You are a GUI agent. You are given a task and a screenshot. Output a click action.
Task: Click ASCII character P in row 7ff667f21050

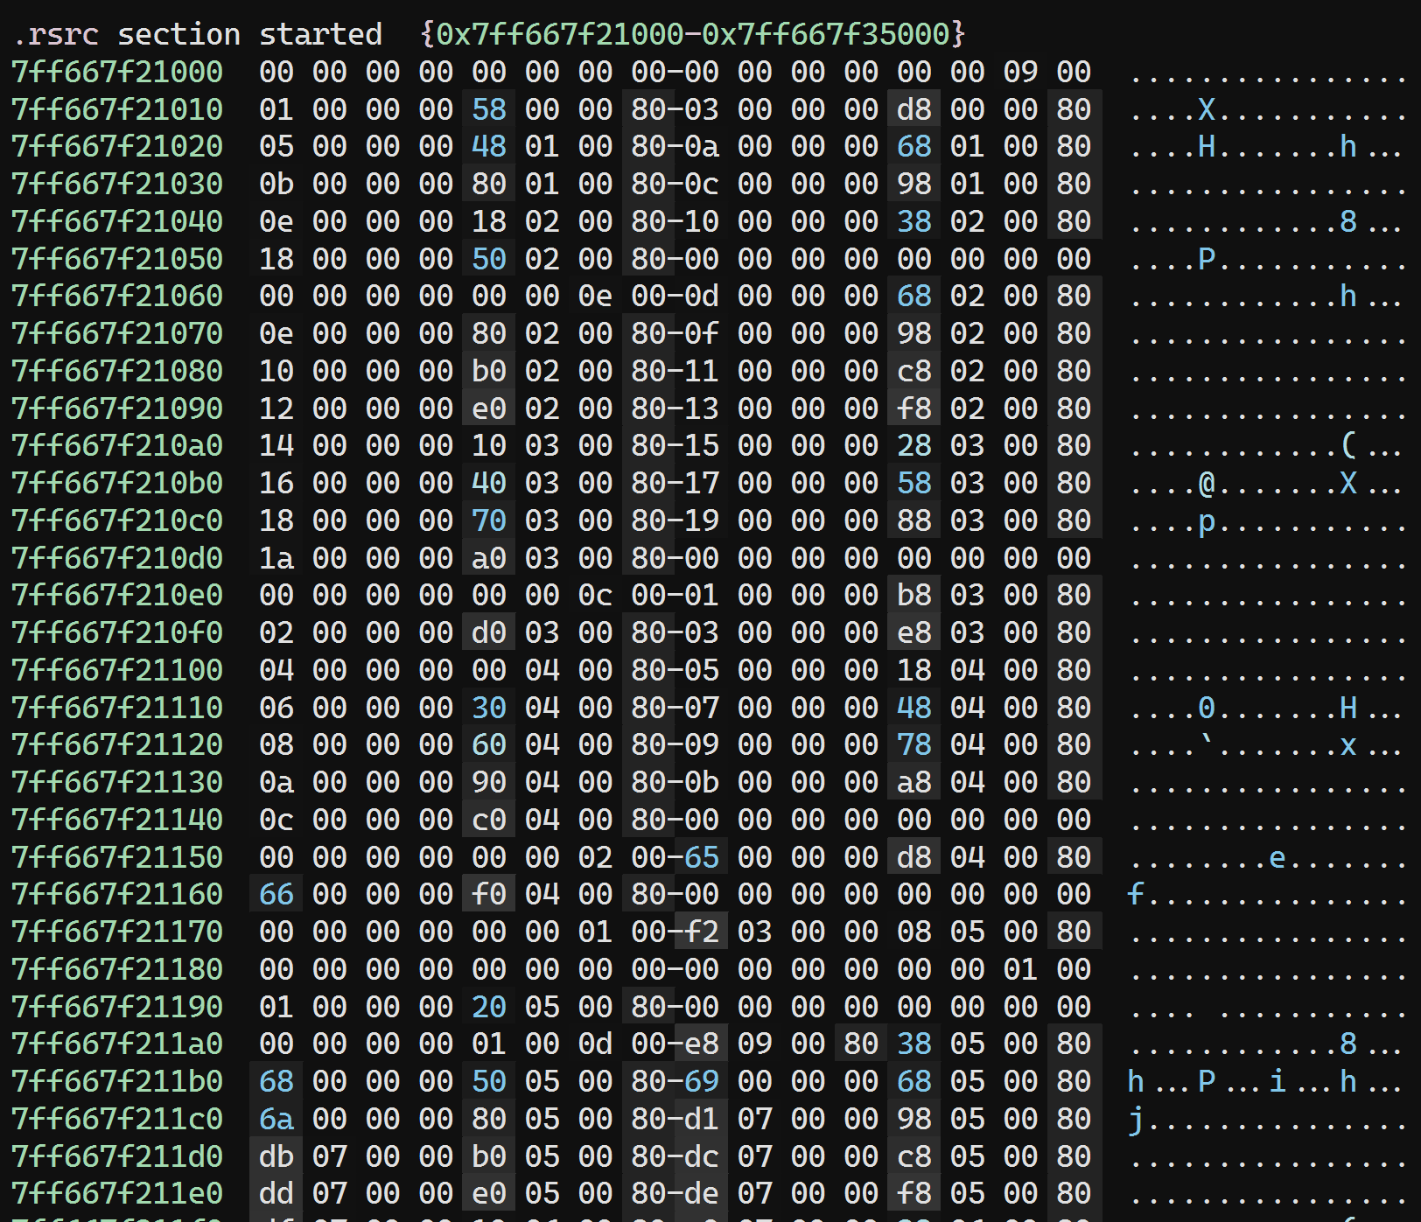pos(1207,259)
